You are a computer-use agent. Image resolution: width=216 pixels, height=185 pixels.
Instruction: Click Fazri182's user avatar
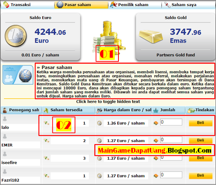[5, 171]
